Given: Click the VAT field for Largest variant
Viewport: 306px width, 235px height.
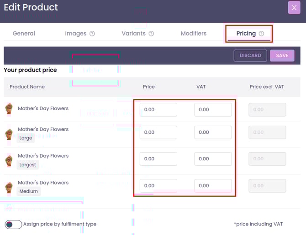Looking at the screenshot, I should pyautogui.click(x=213, y=159).
